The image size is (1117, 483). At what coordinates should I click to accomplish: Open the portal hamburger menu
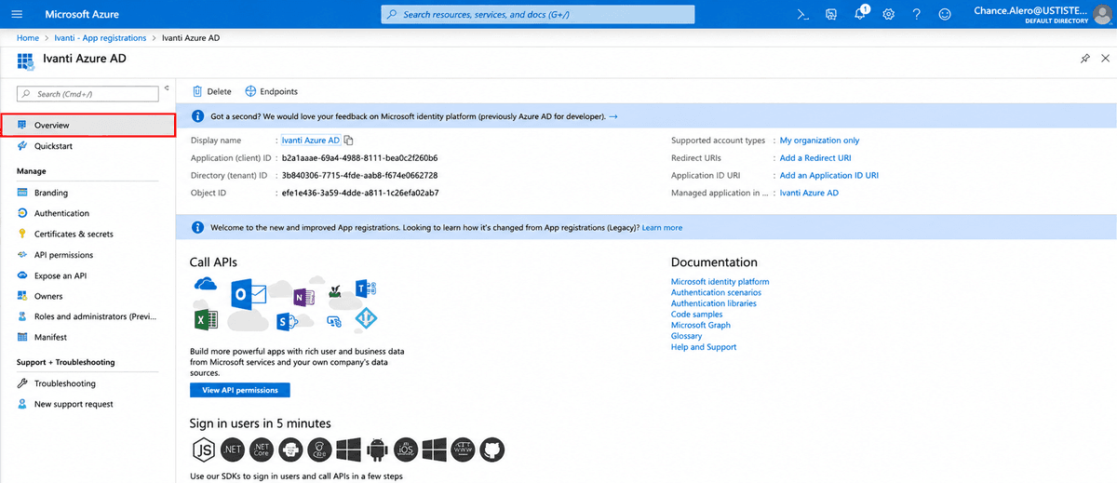17,14
